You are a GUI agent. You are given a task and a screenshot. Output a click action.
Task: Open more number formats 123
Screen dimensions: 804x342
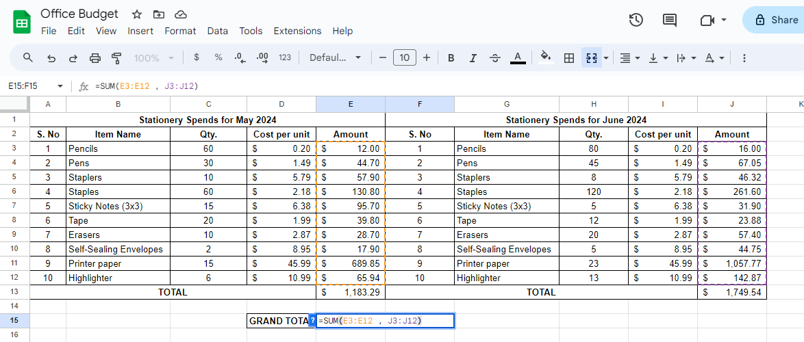coord(285,58)
